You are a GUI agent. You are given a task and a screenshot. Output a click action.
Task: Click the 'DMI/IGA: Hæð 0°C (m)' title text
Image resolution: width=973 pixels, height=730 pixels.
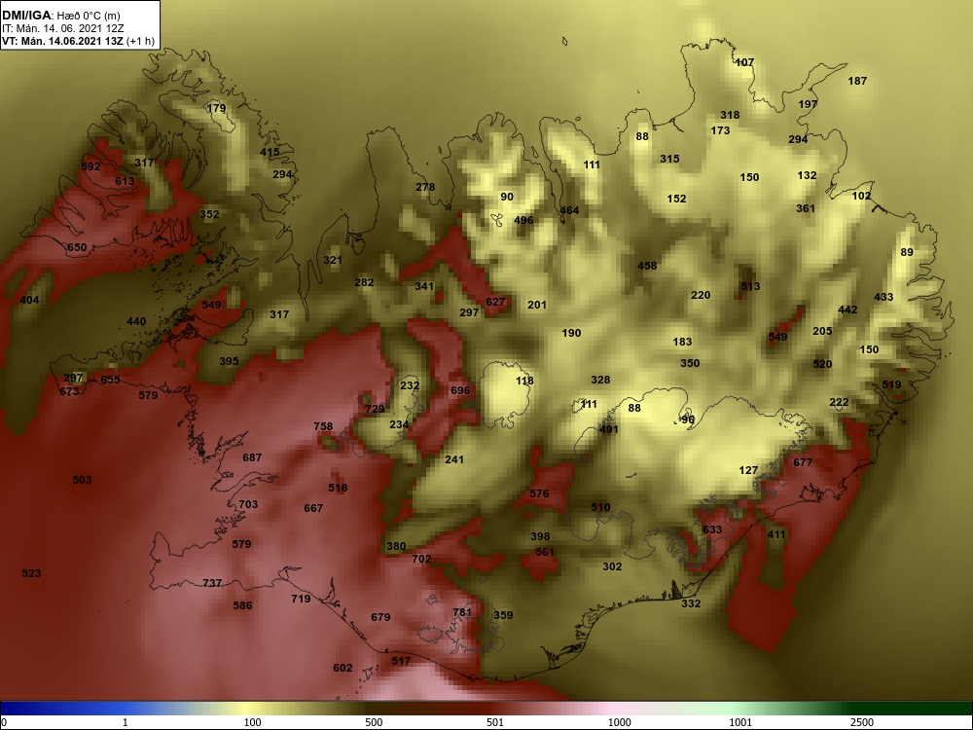pos(60,16)
